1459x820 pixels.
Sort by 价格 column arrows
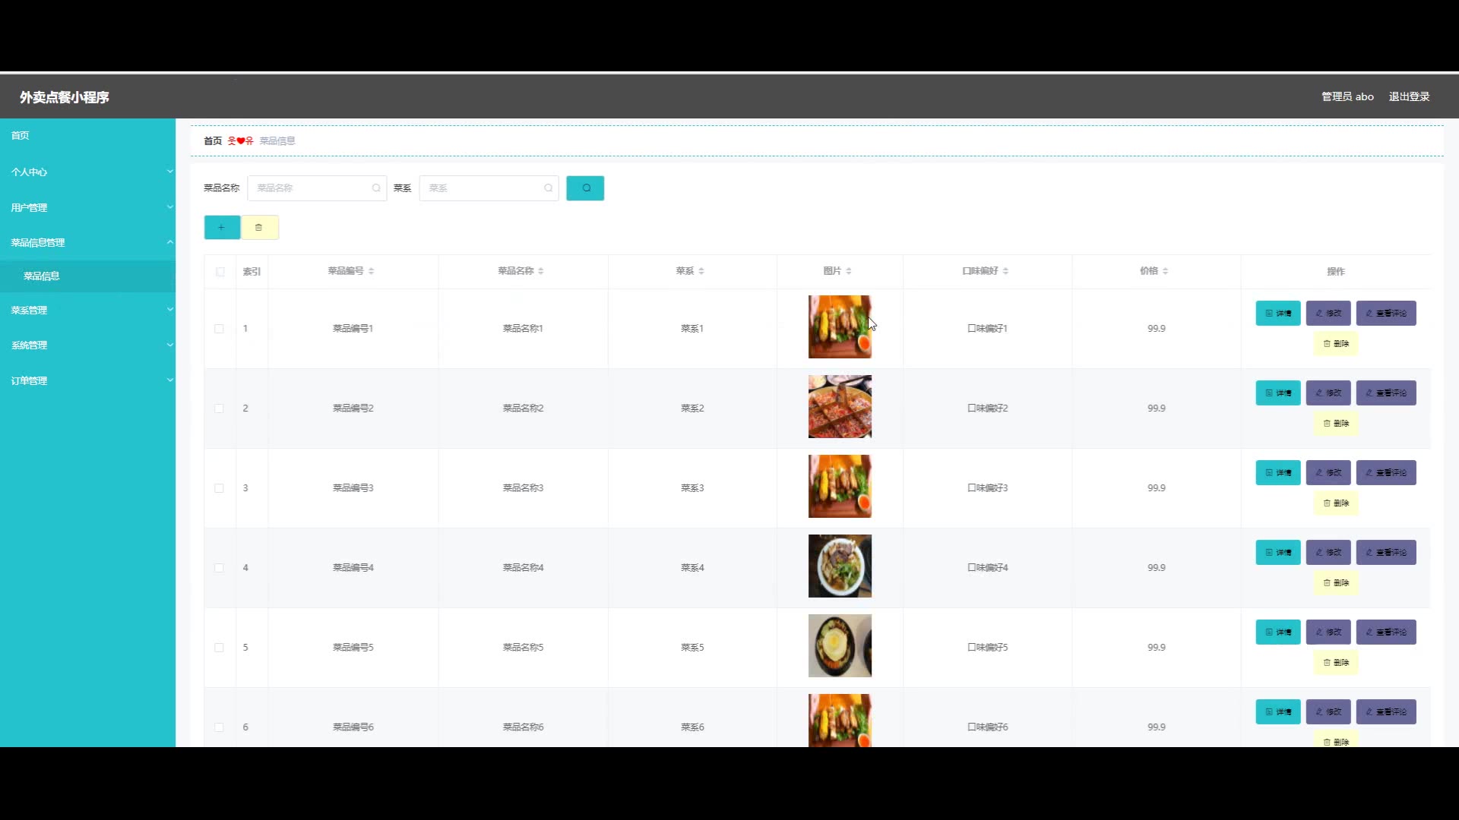(x=1165, y=271)
